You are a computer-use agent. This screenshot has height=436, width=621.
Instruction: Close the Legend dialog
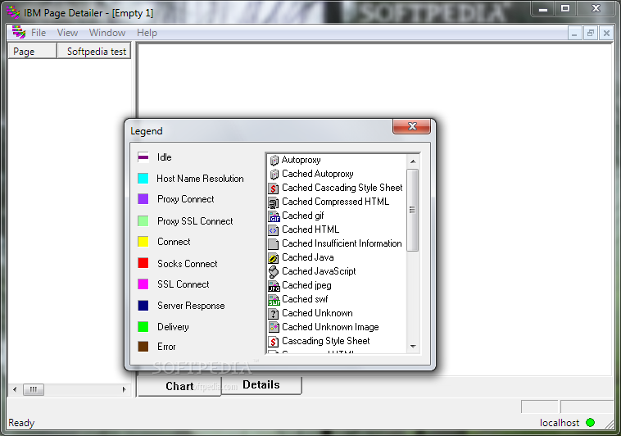tap(411, 126)
